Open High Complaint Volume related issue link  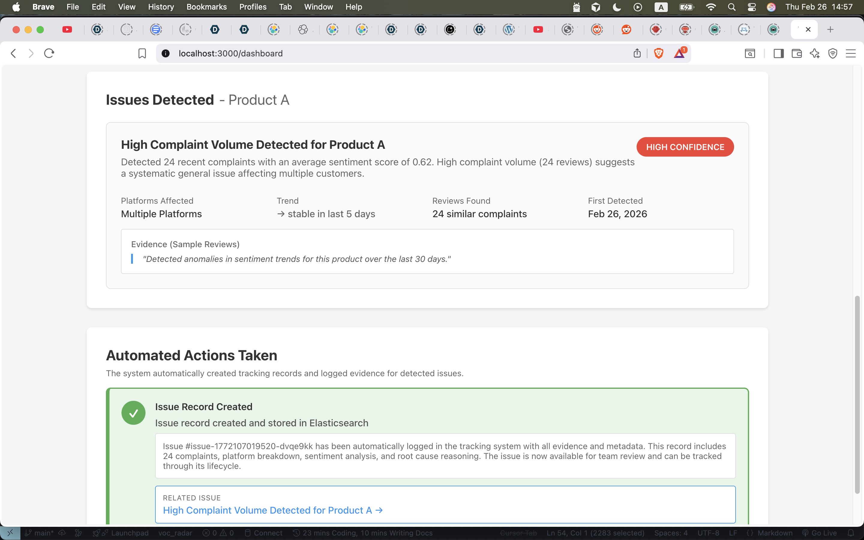click(273, 510)
